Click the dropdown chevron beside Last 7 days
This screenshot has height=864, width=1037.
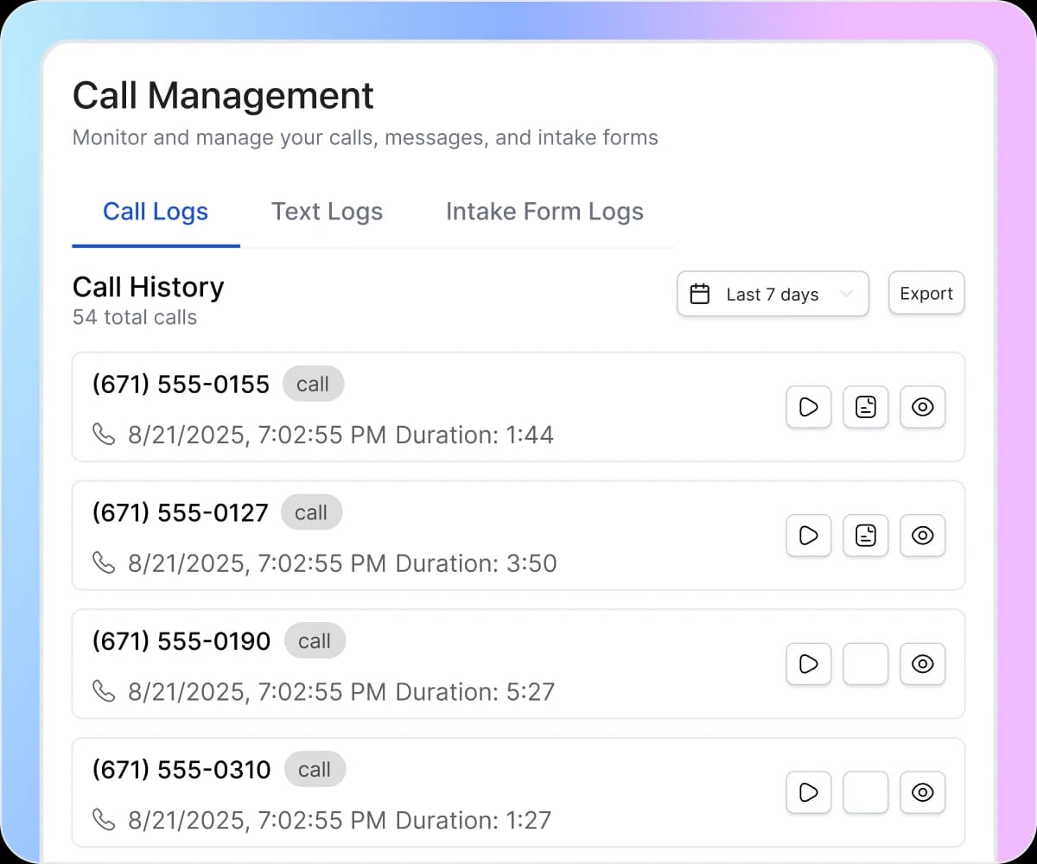(846, 294)
